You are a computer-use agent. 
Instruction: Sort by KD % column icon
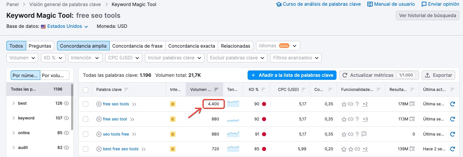coord(263,90)
